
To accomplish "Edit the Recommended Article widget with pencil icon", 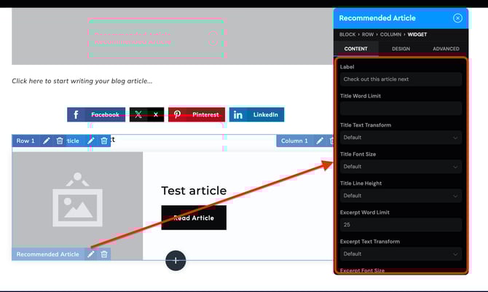I will coord(91,254).
